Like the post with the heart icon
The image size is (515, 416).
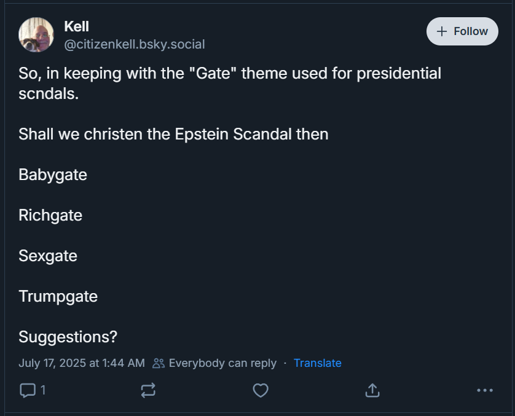point(261,390)
